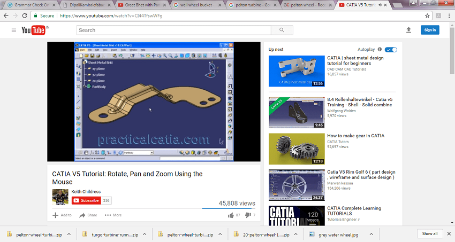Click the search magnifier button

pyautogui.click(x=282, y=30)
